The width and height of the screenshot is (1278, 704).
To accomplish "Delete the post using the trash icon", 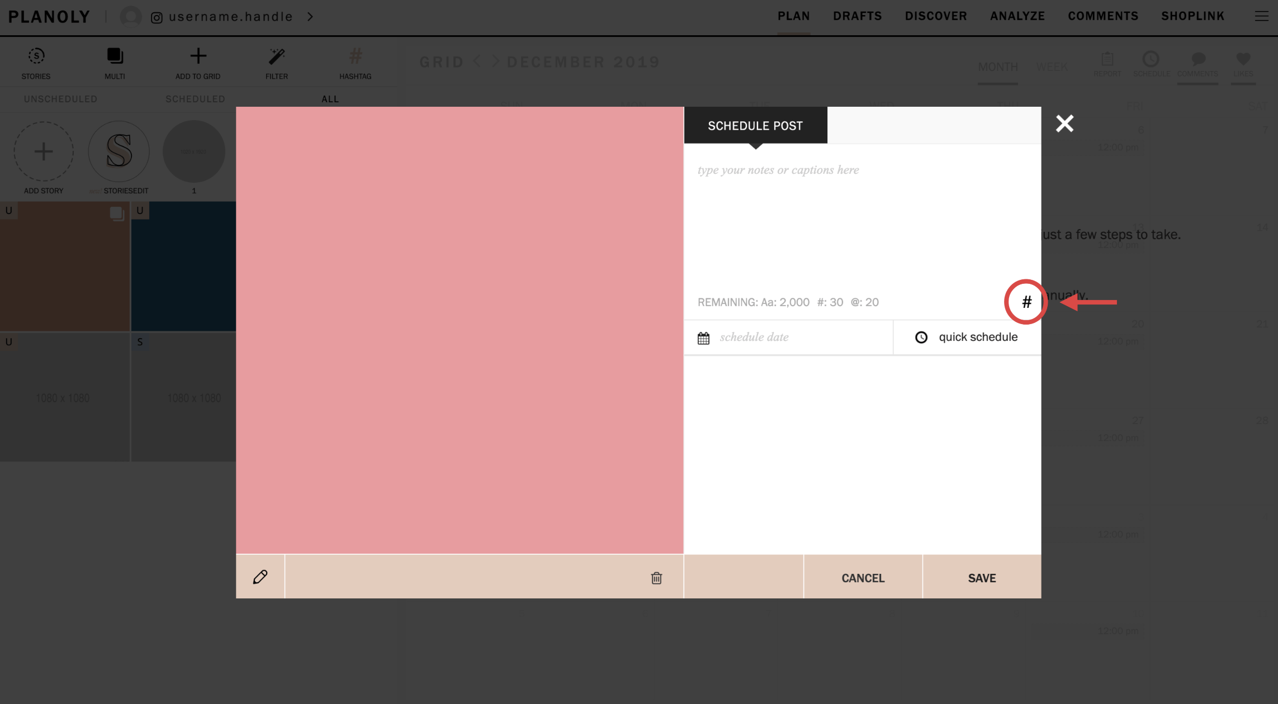I will (656, 578).
